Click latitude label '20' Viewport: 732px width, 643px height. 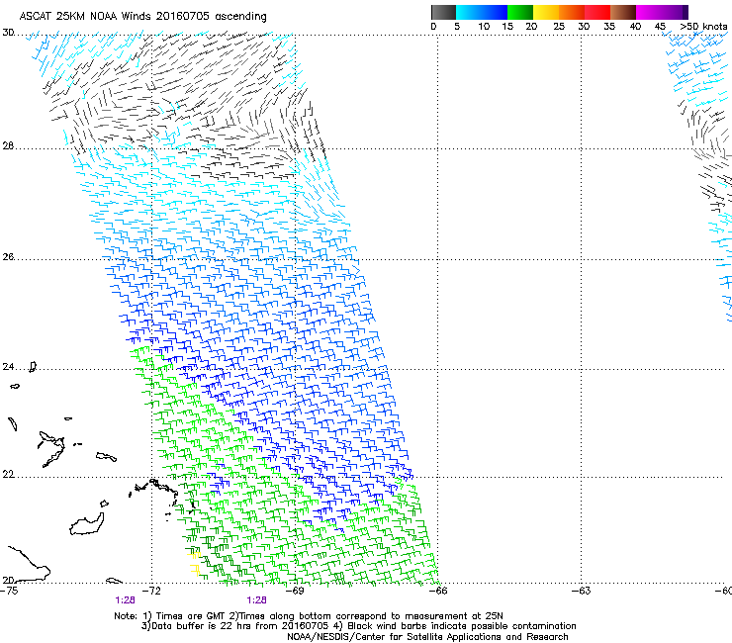[x=8, y=580]
